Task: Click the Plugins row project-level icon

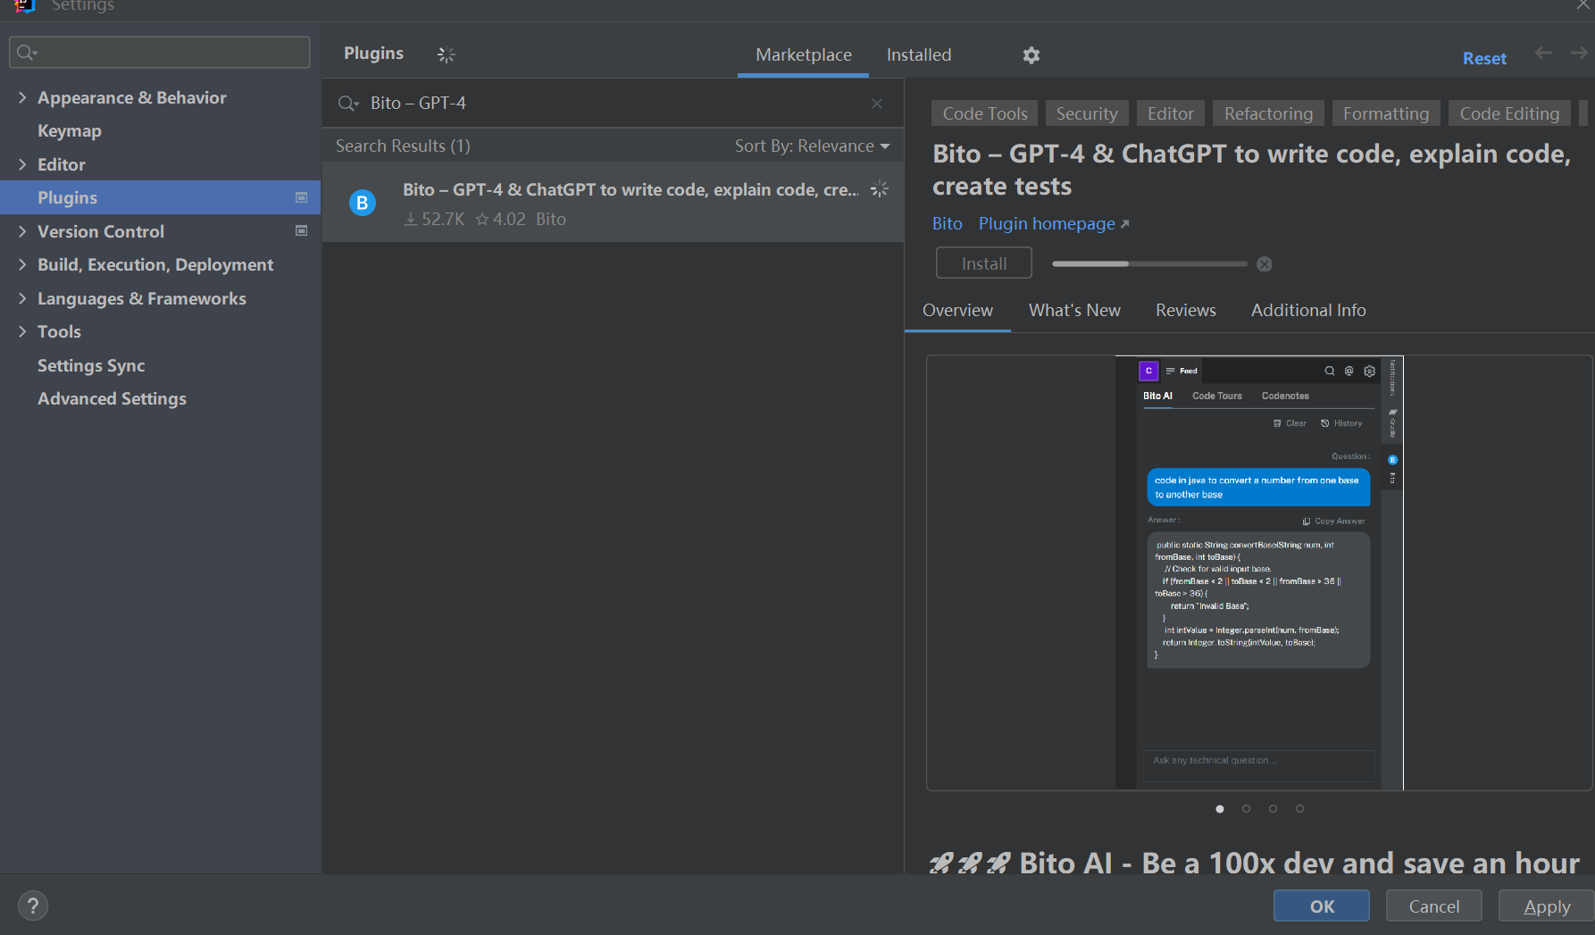Action: coord(302,197)
